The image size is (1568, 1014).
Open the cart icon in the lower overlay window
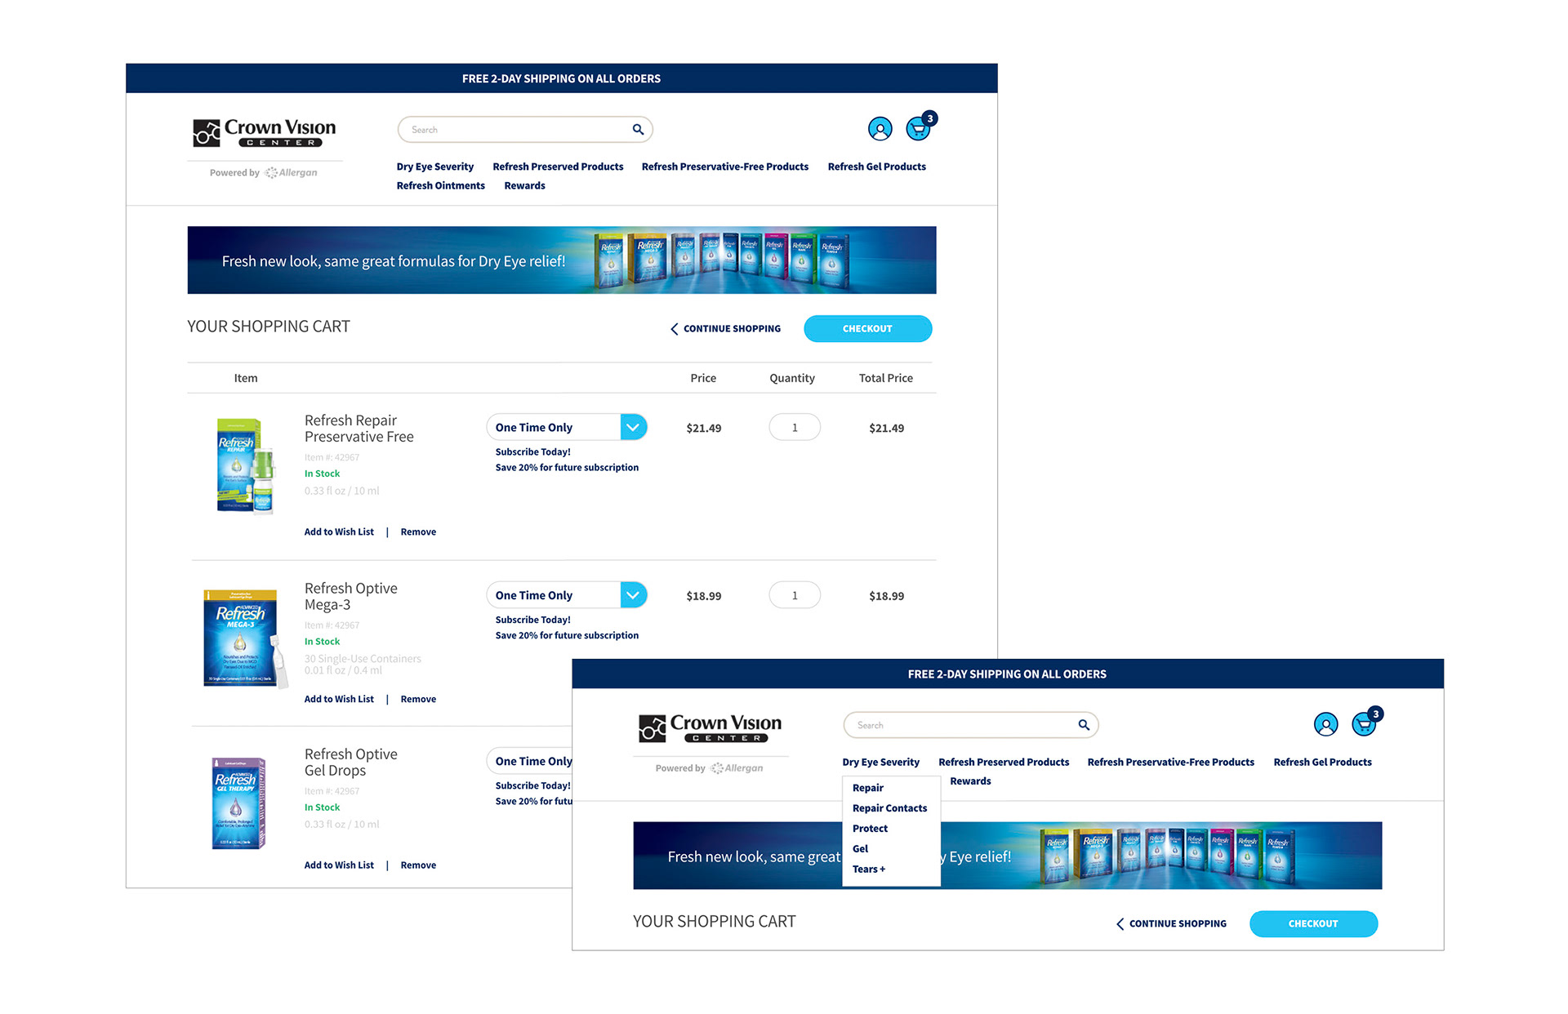[1365, 723]
